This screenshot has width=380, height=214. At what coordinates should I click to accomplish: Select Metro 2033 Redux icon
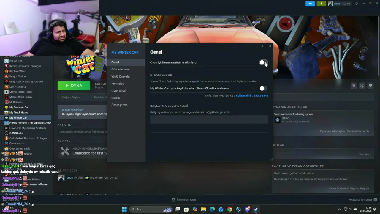(7, 97)
